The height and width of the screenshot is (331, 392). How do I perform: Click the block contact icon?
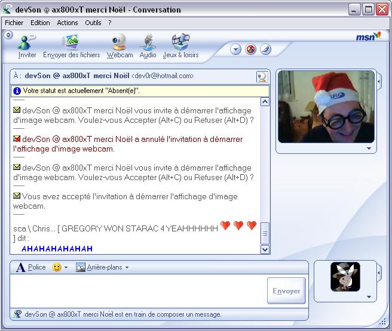click(x=251, y=50)
